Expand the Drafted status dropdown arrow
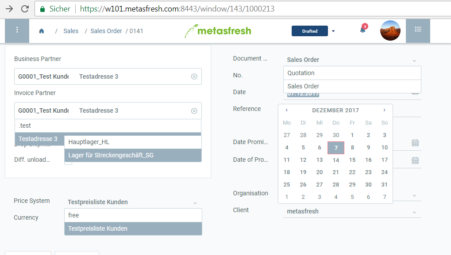The image size is (451, 255). pos(333,31)
